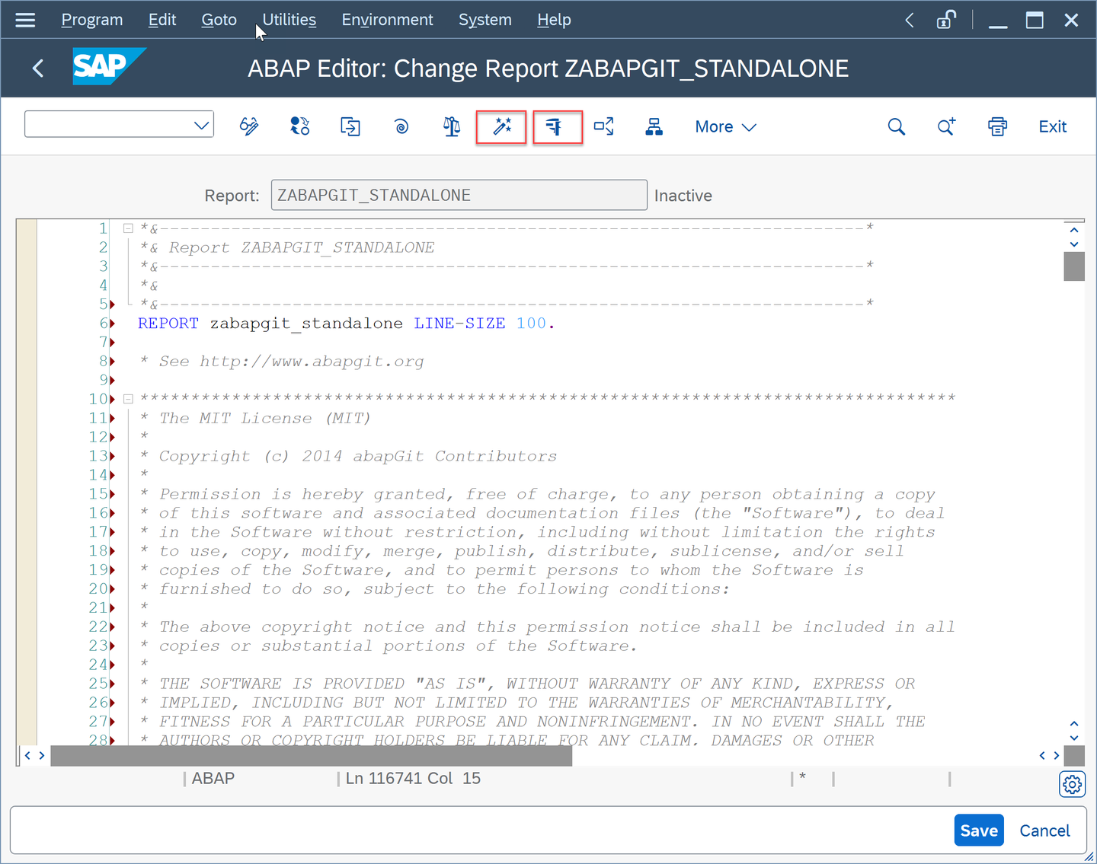The height and width of the screenshot is (864, 1097).
Task: Click line number 18 in the gutter
Action: pos(98,551)
